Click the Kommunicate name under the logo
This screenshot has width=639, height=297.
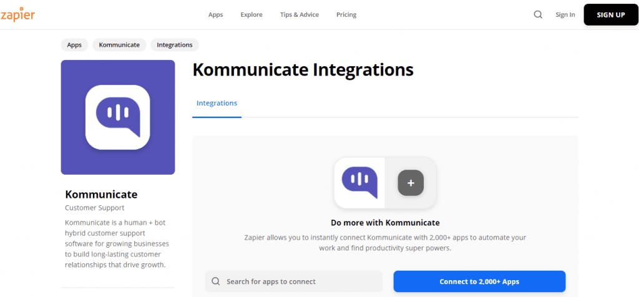[101, 194]
